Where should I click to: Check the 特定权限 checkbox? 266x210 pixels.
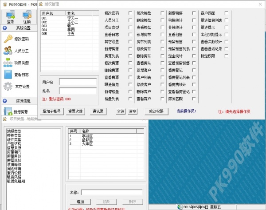point(226,56)
